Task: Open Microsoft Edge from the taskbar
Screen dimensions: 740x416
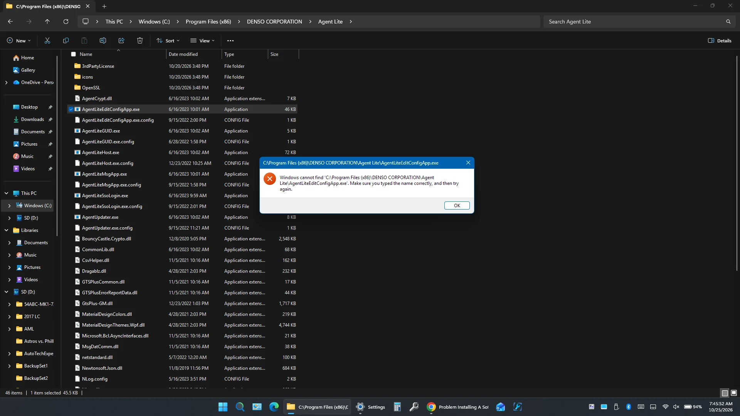Action: [274, 407]
